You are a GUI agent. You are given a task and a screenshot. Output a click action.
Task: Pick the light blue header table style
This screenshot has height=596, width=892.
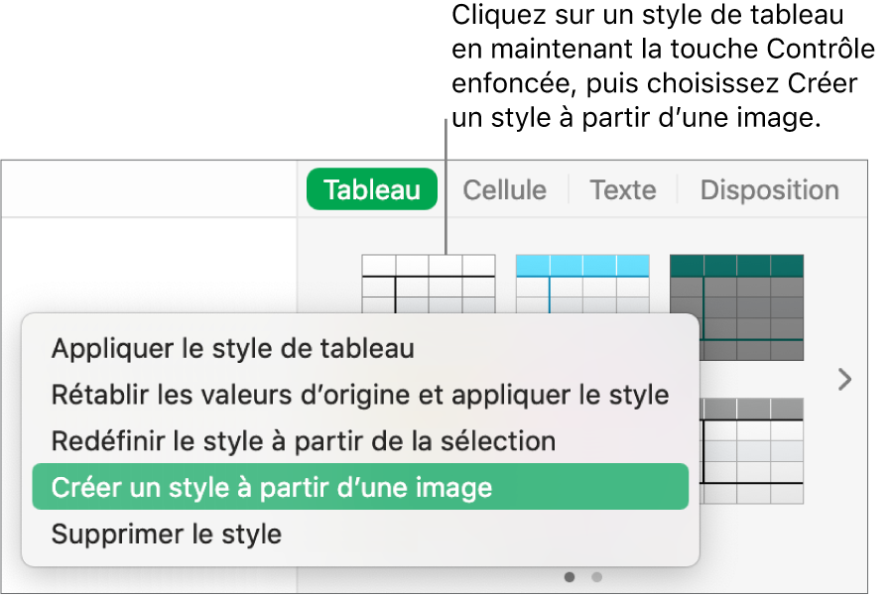pos(582,285)
